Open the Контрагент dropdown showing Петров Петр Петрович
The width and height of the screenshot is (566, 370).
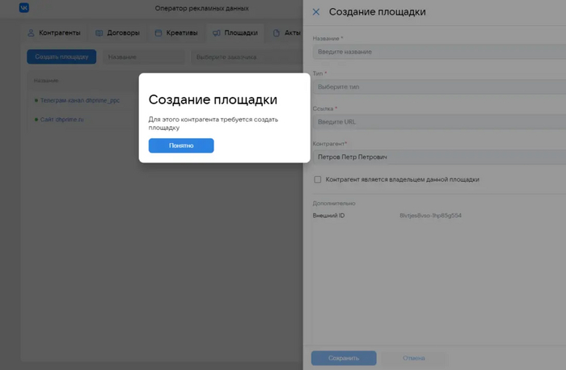[x=439, y=157]
